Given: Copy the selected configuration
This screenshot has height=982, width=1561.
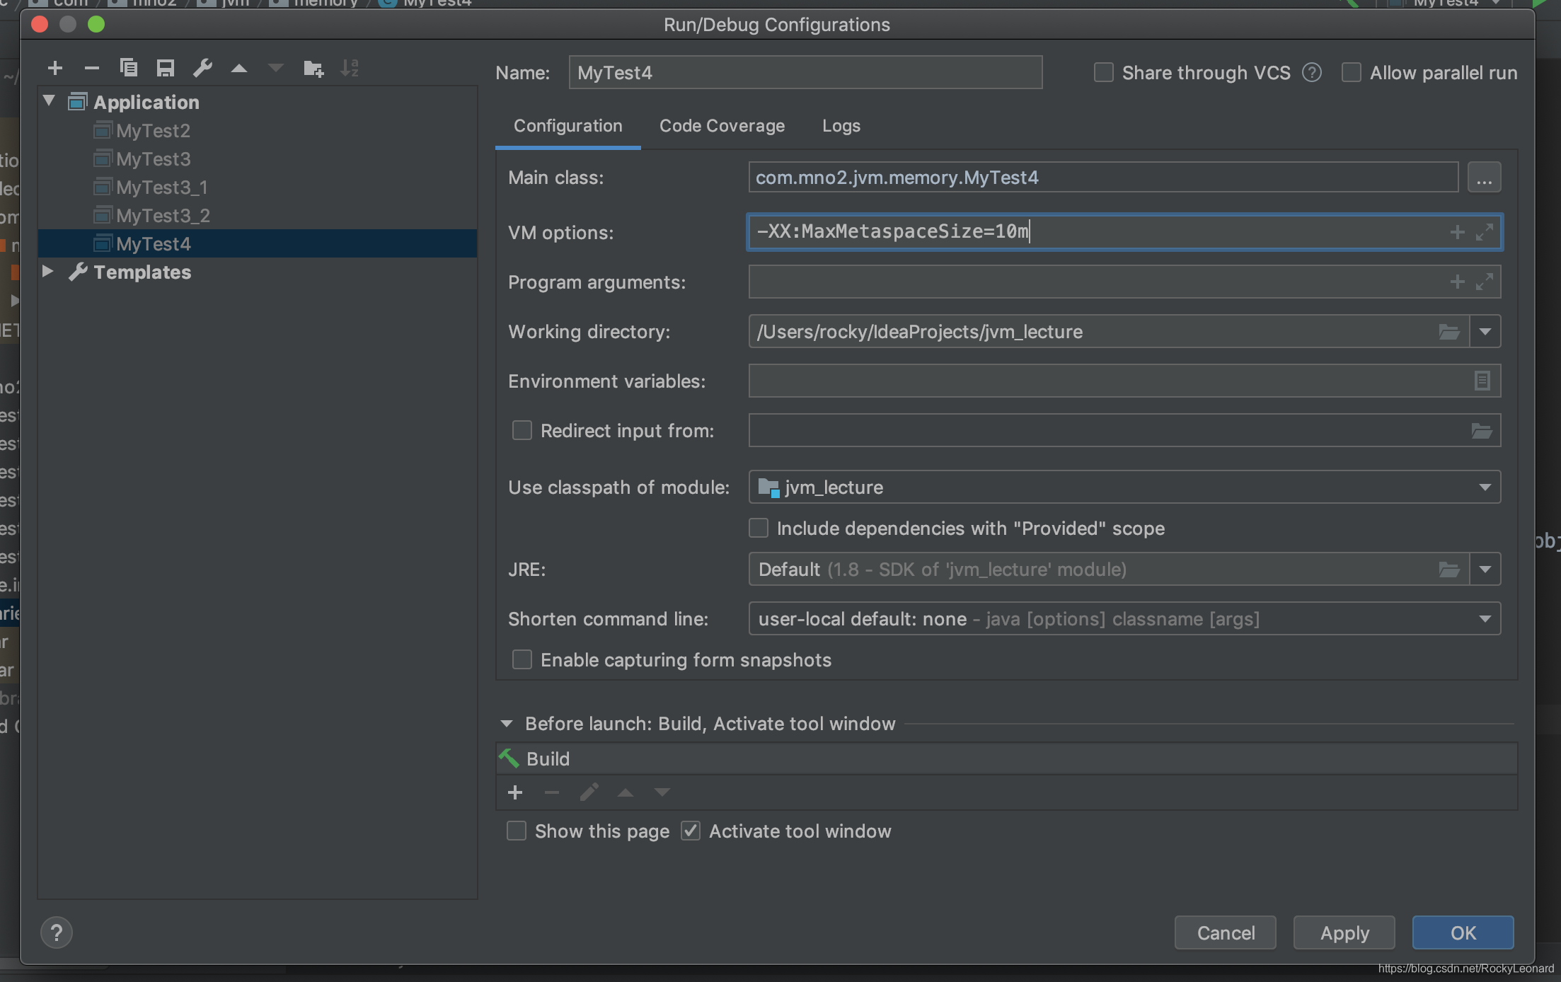Looking at the screenshot, I should (129, 68).
